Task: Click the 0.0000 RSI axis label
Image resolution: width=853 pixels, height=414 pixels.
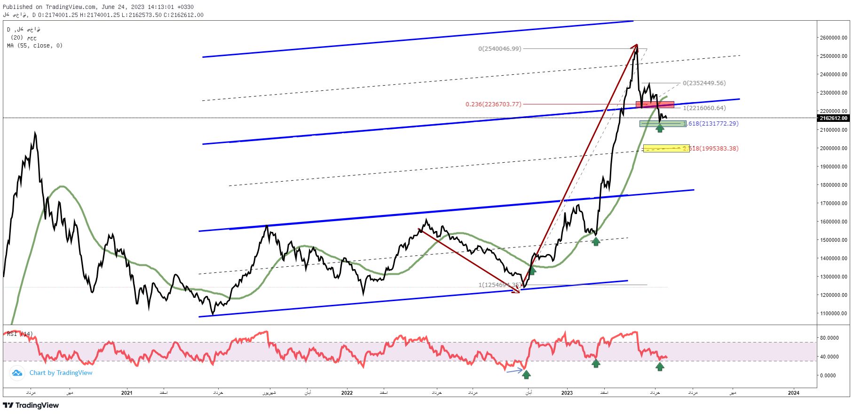Action: [829, 375]
